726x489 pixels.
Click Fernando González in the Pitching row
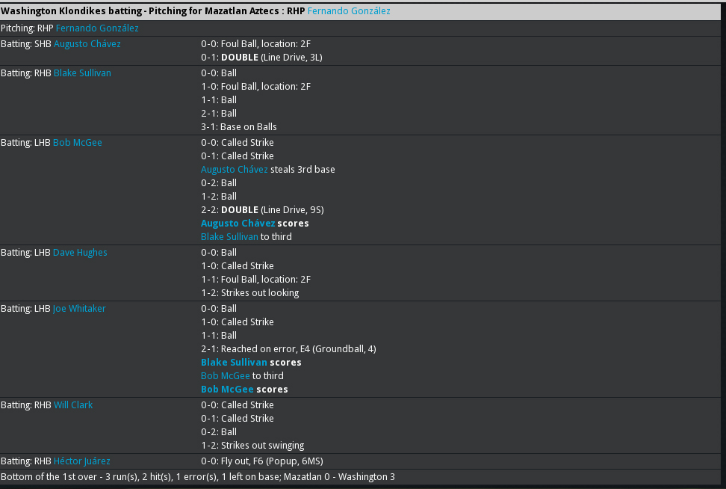(x=97, y=28)
